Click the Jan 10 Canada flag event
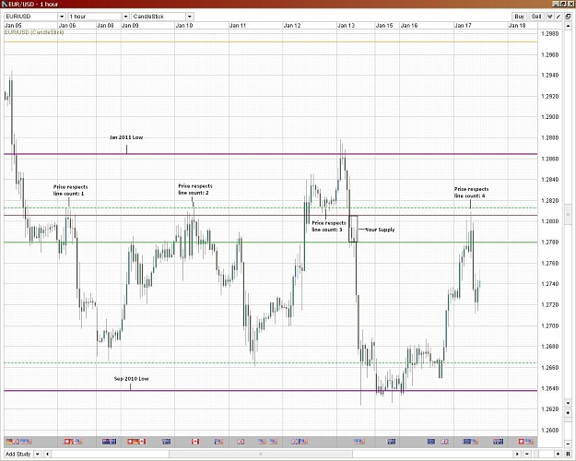 (195, 441)
